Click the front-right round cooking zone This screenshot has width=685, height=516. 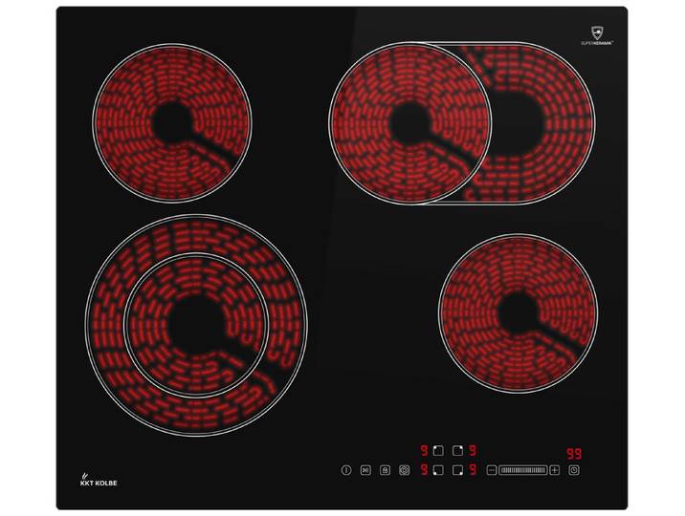(518, 313)
